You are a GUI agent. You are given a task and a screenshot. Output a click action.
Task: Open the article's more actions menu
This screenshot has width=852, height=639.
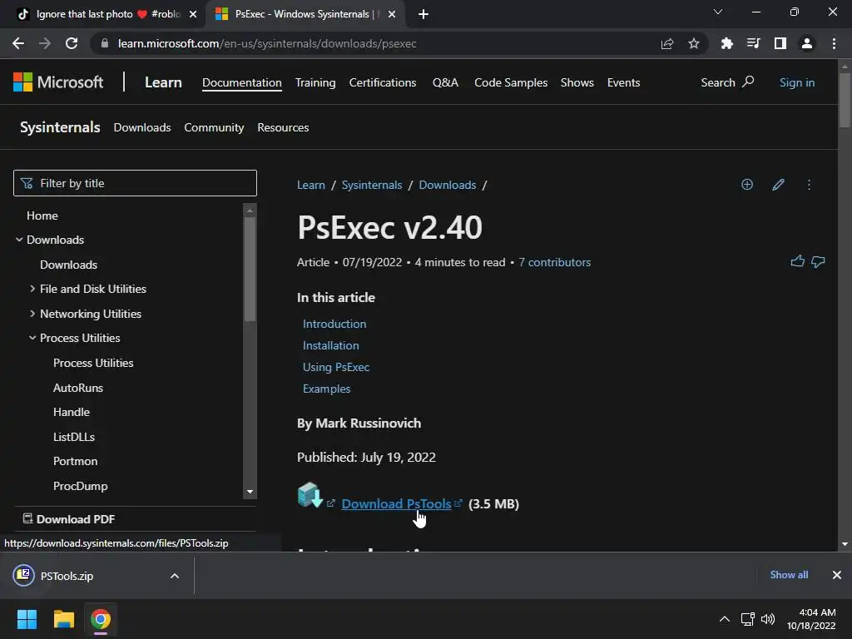[x=809, y=184]
